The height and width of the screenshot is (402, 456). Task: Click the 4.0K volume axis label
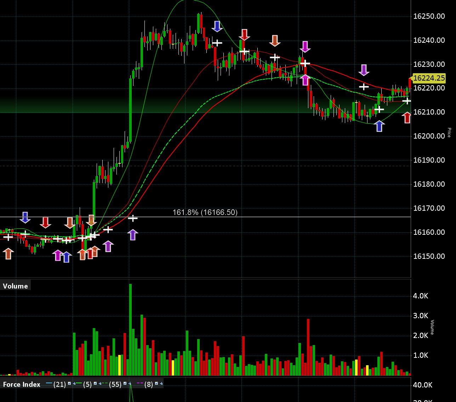[421, 296]
